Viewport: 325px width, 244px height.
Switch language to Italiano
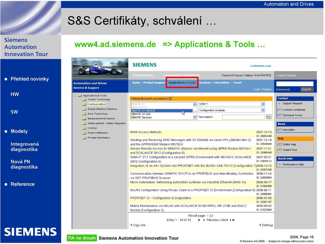(249, 75)
